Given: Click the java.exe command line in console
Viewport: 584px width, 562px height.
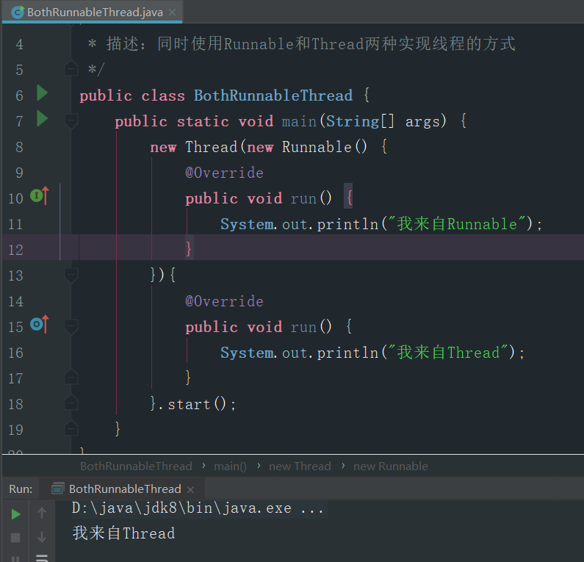Looking at the screenshot, I should coord(198,508).
